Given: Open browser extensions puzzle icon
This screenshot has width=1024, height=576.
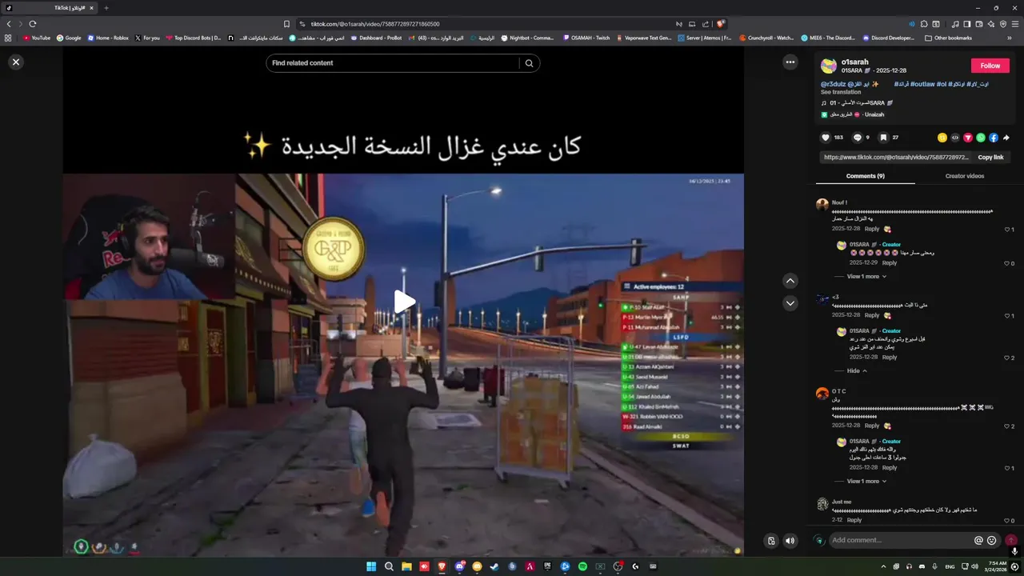Looking at the screenshot, I should click(924, 24).
